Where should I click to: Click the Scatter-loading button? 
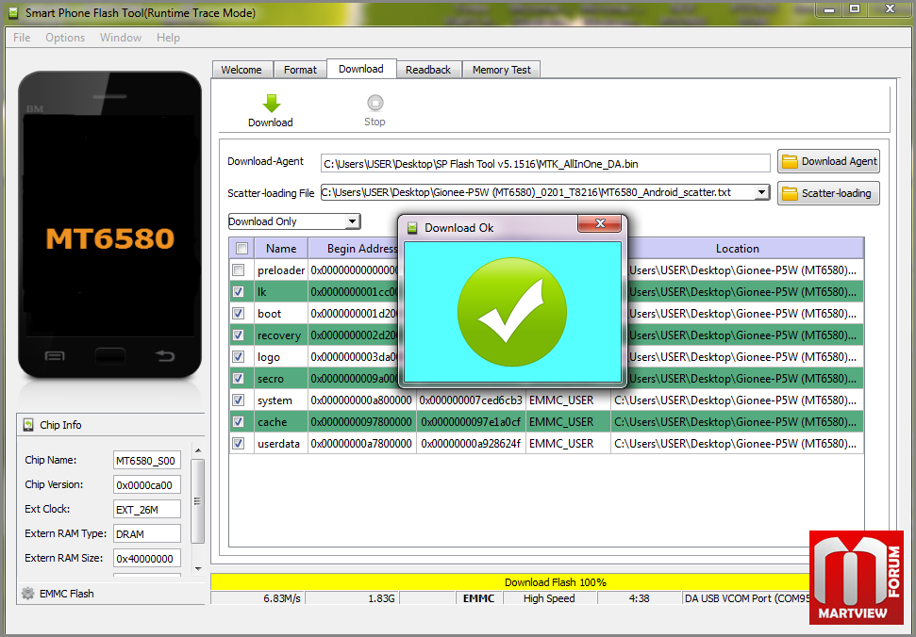coord(828,193)
